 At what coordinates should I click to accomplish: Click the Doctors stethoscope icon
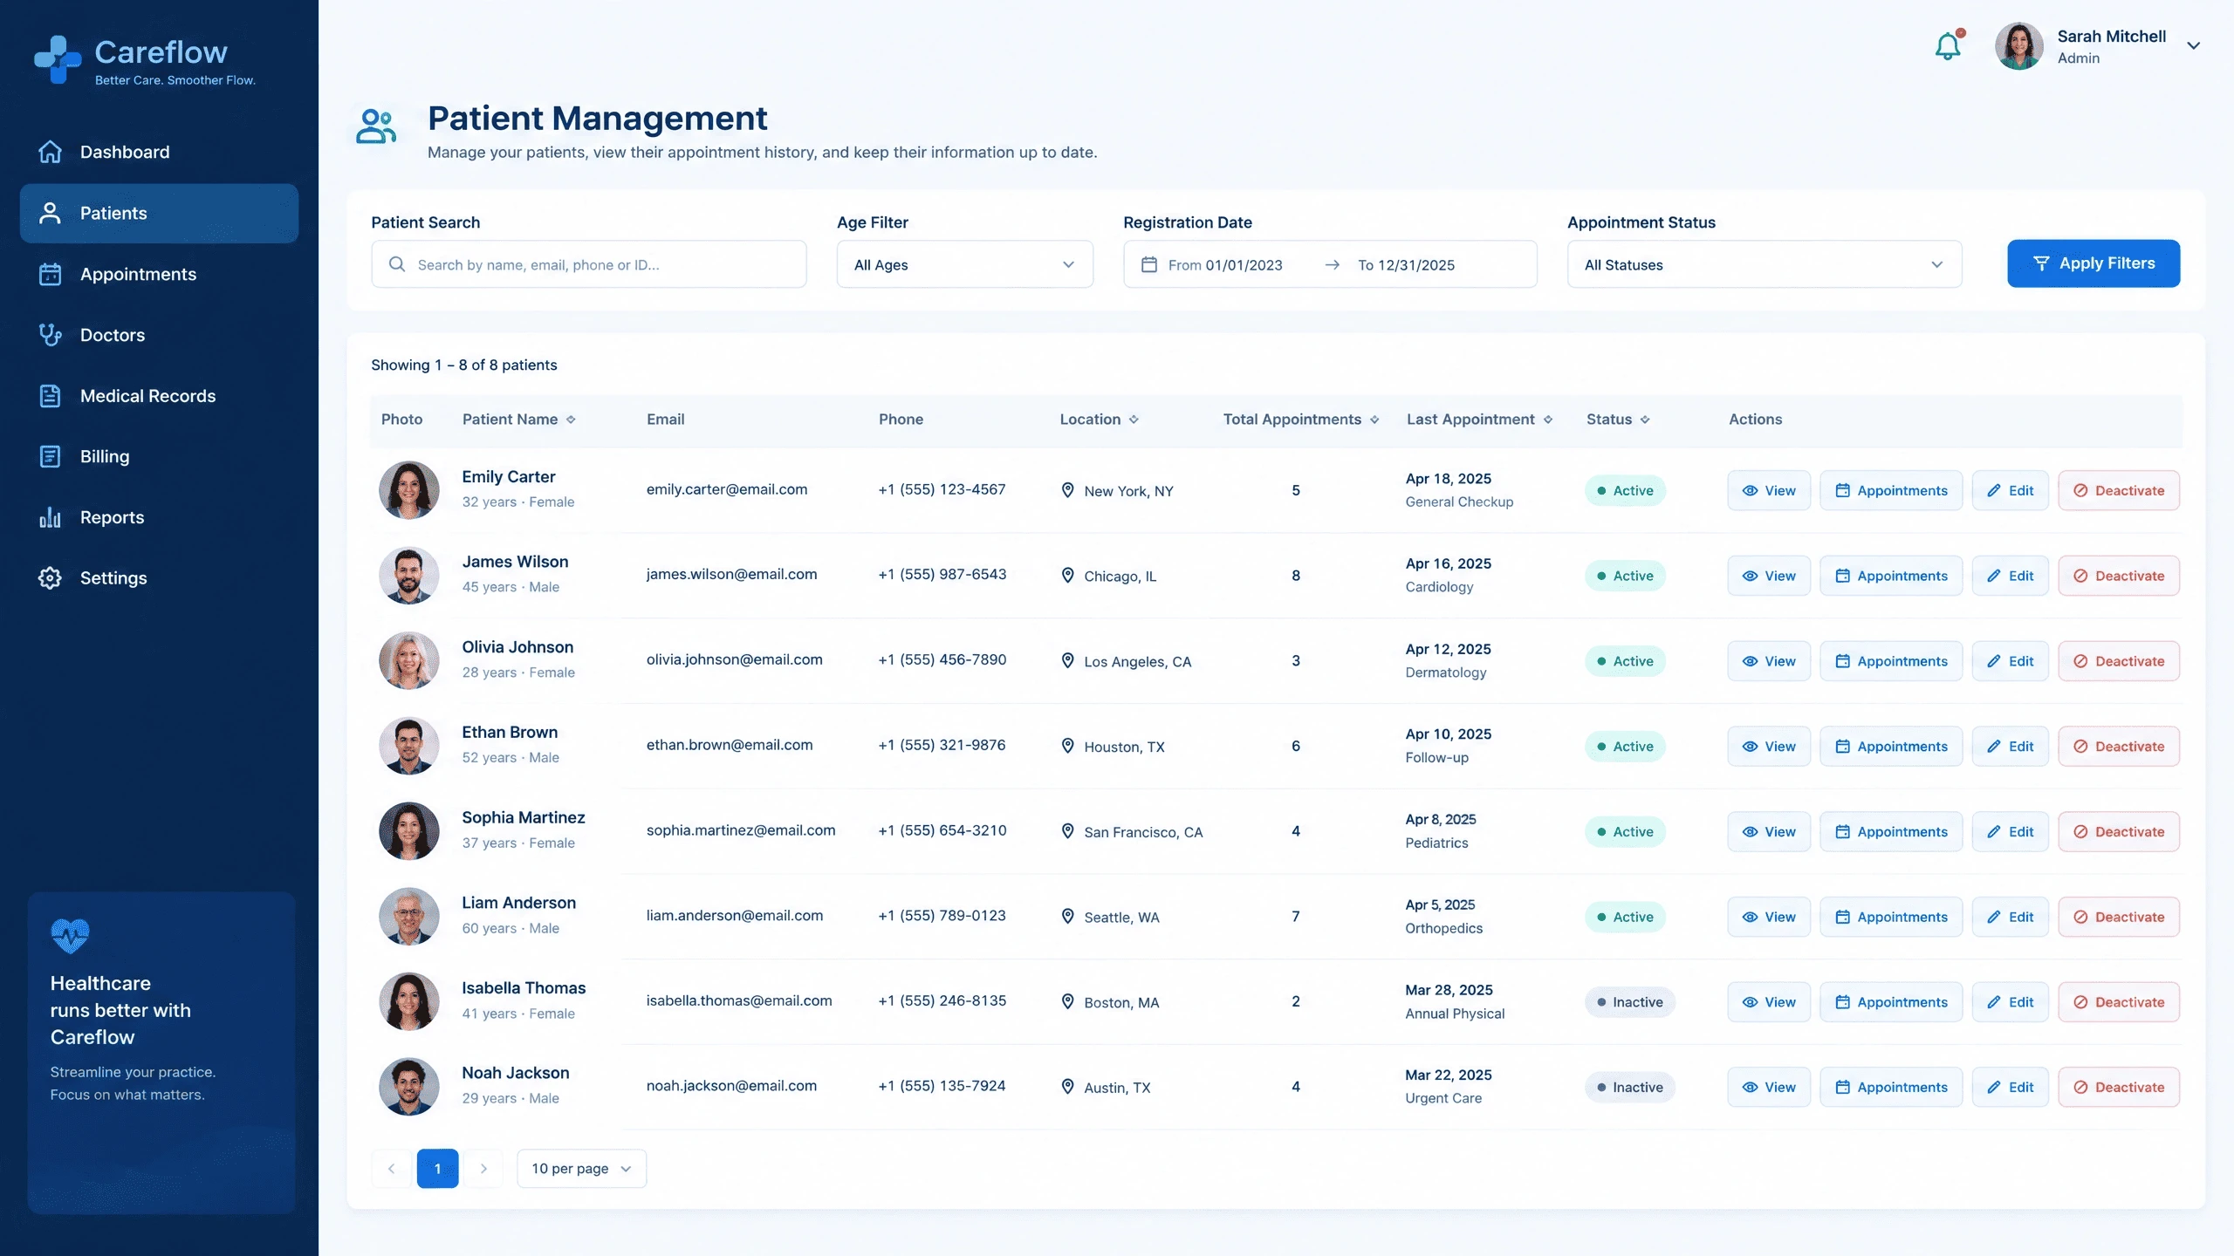pyautogui.click(x=51, y=335)
